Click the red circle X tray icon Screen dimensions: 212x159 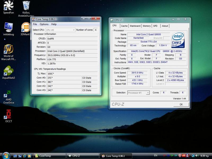pos(180,156)
